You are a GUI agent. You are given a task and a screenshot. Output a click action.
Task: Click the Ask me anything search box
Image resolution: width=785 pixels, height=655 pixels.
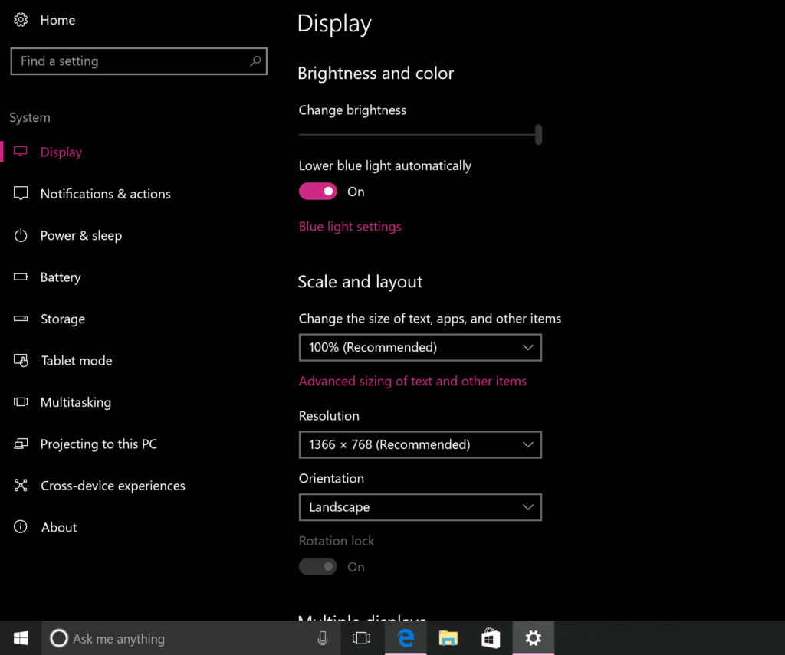(190, 638)
